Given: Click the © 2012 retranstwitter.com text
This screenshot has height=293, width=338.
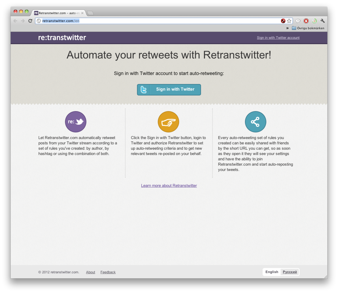Looking at the screenshot, I should tap(59, 272).
